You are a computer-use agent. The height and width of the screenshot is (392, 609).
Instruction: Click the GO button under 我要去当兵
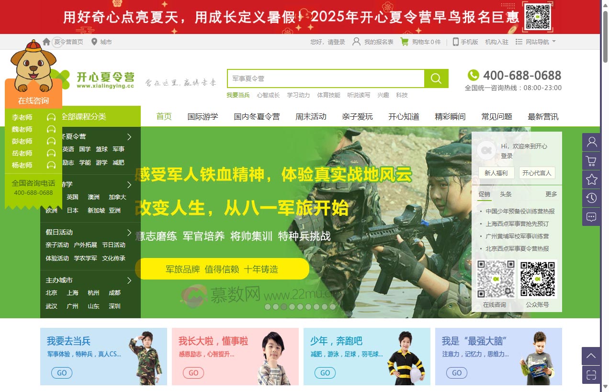point(61,372)
